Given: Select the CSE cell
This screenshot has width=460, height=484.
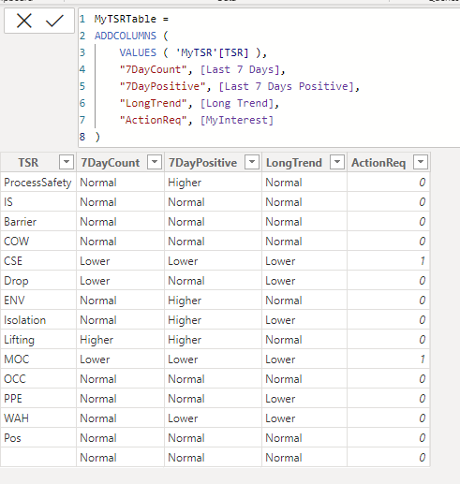Looking at the screenshot, I should [37, 261].
